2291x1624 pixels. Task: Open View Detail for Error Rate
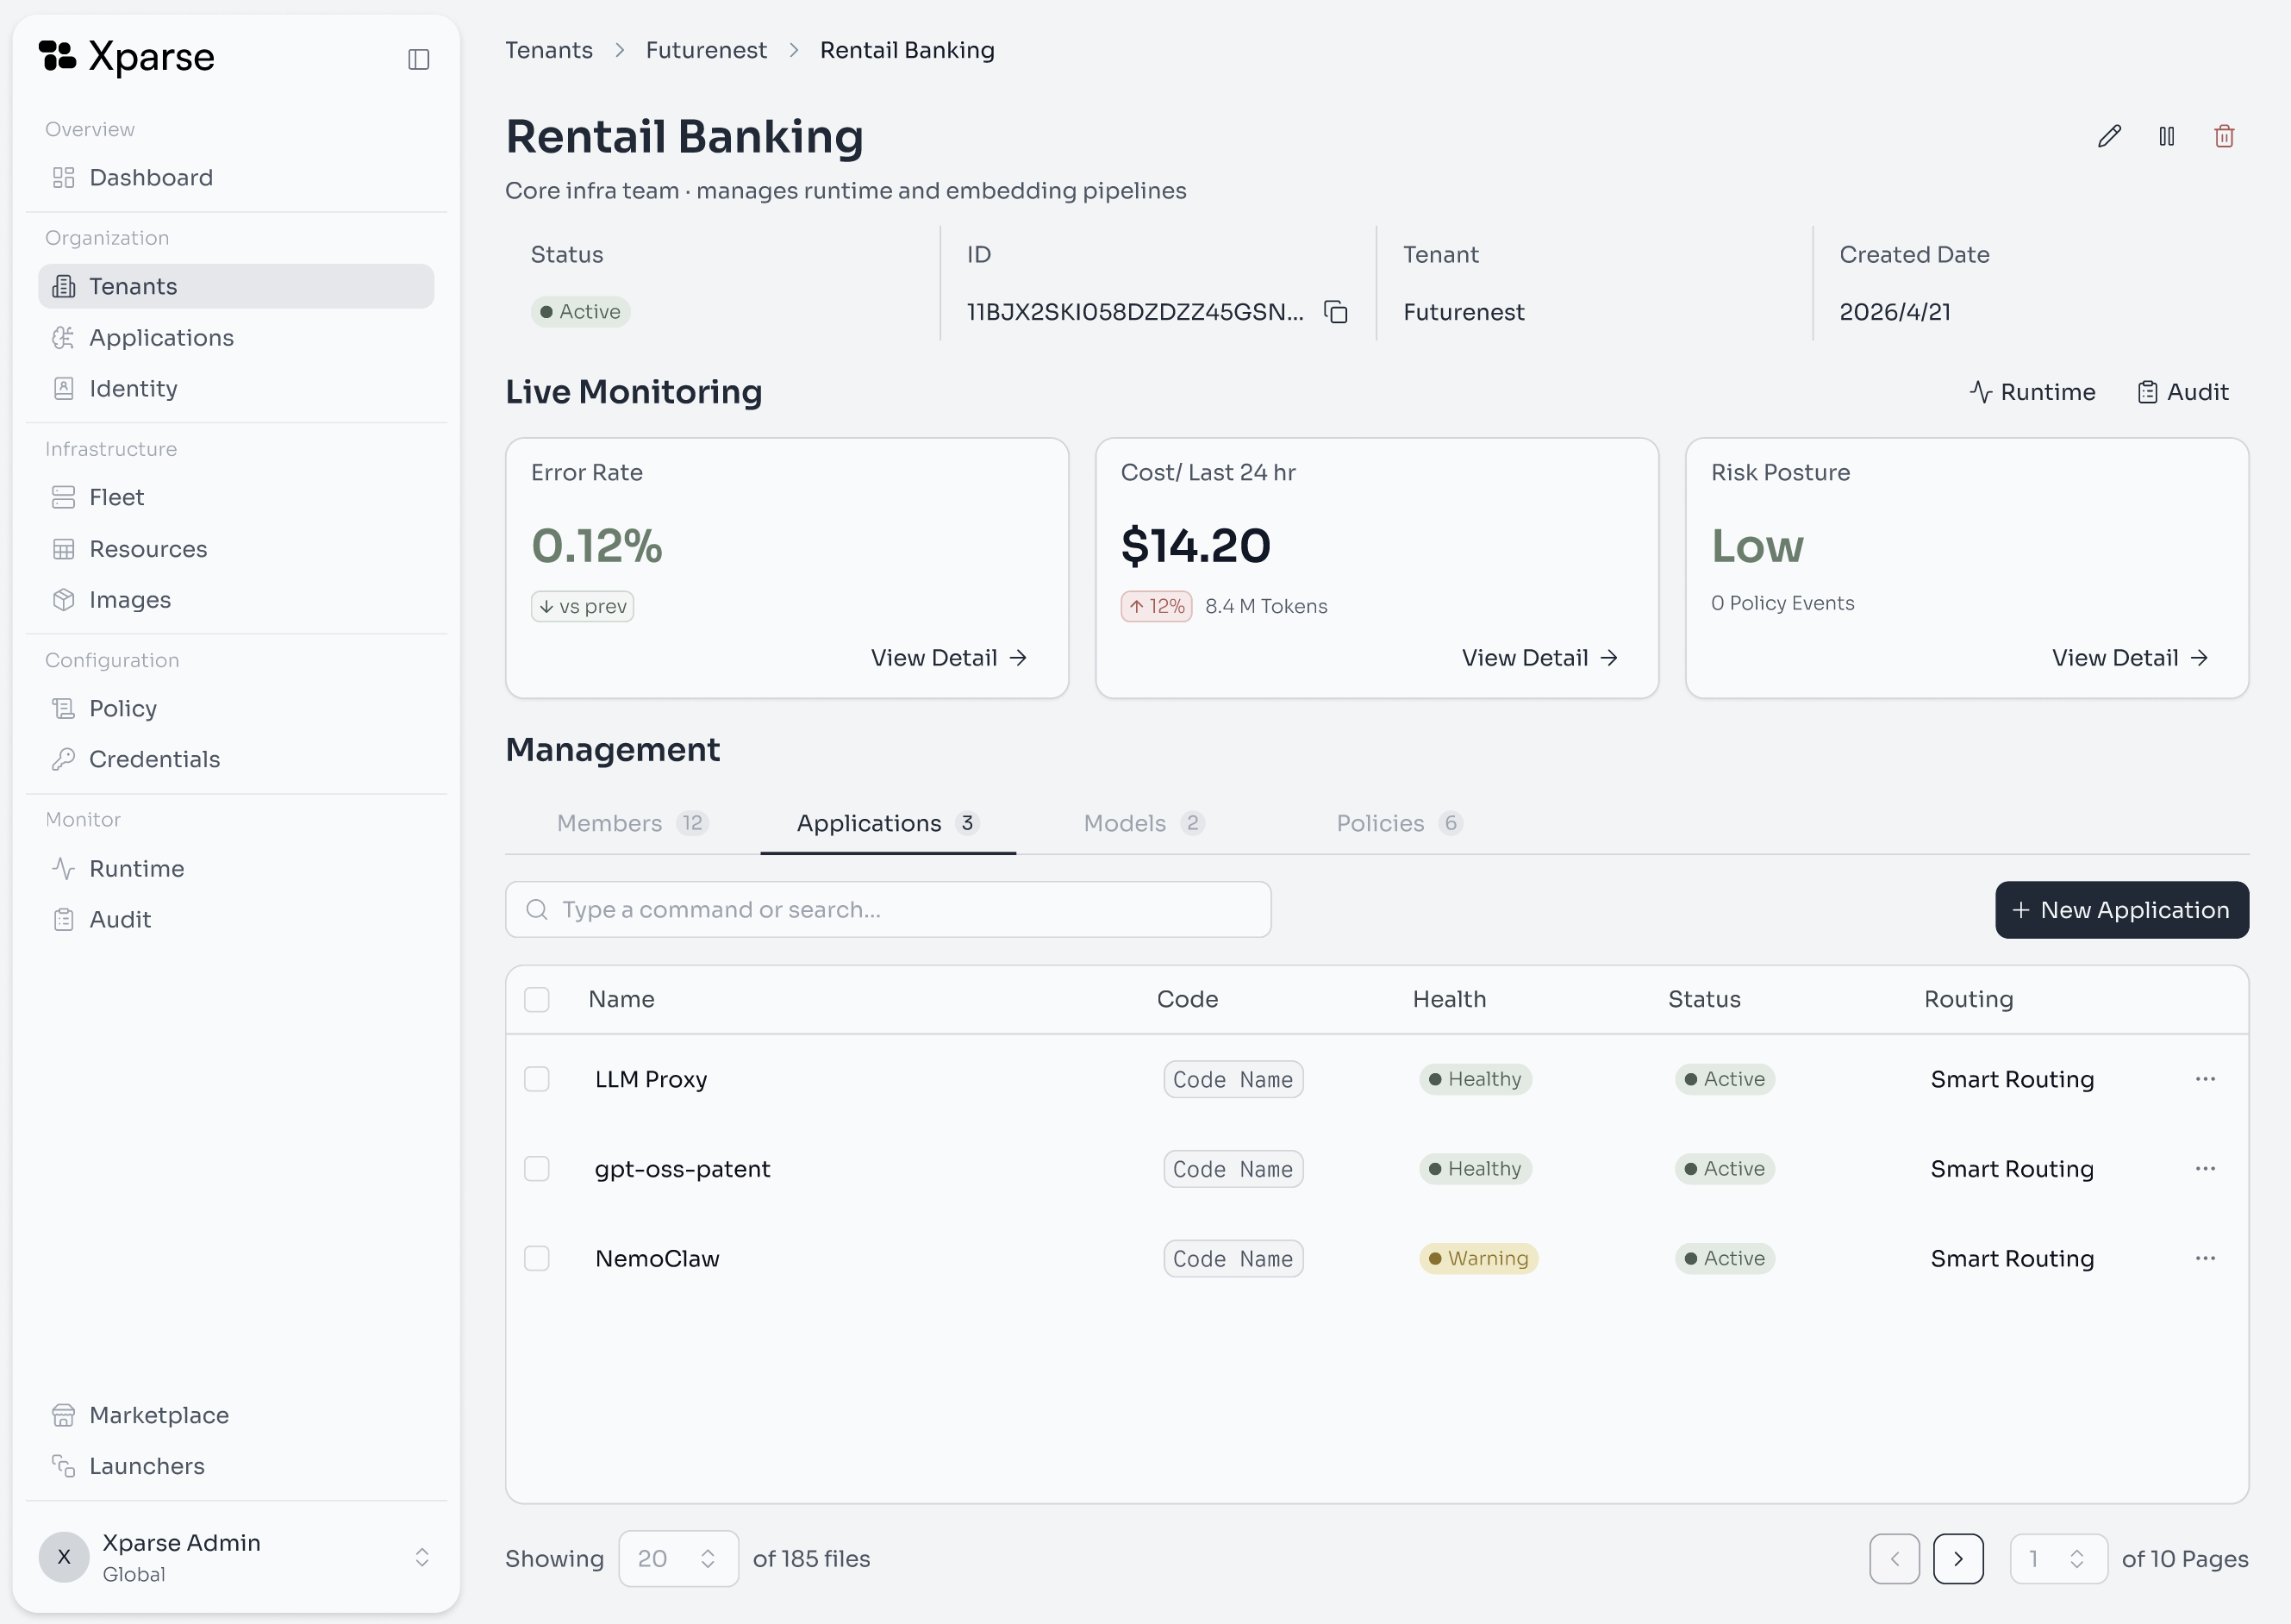949,658
